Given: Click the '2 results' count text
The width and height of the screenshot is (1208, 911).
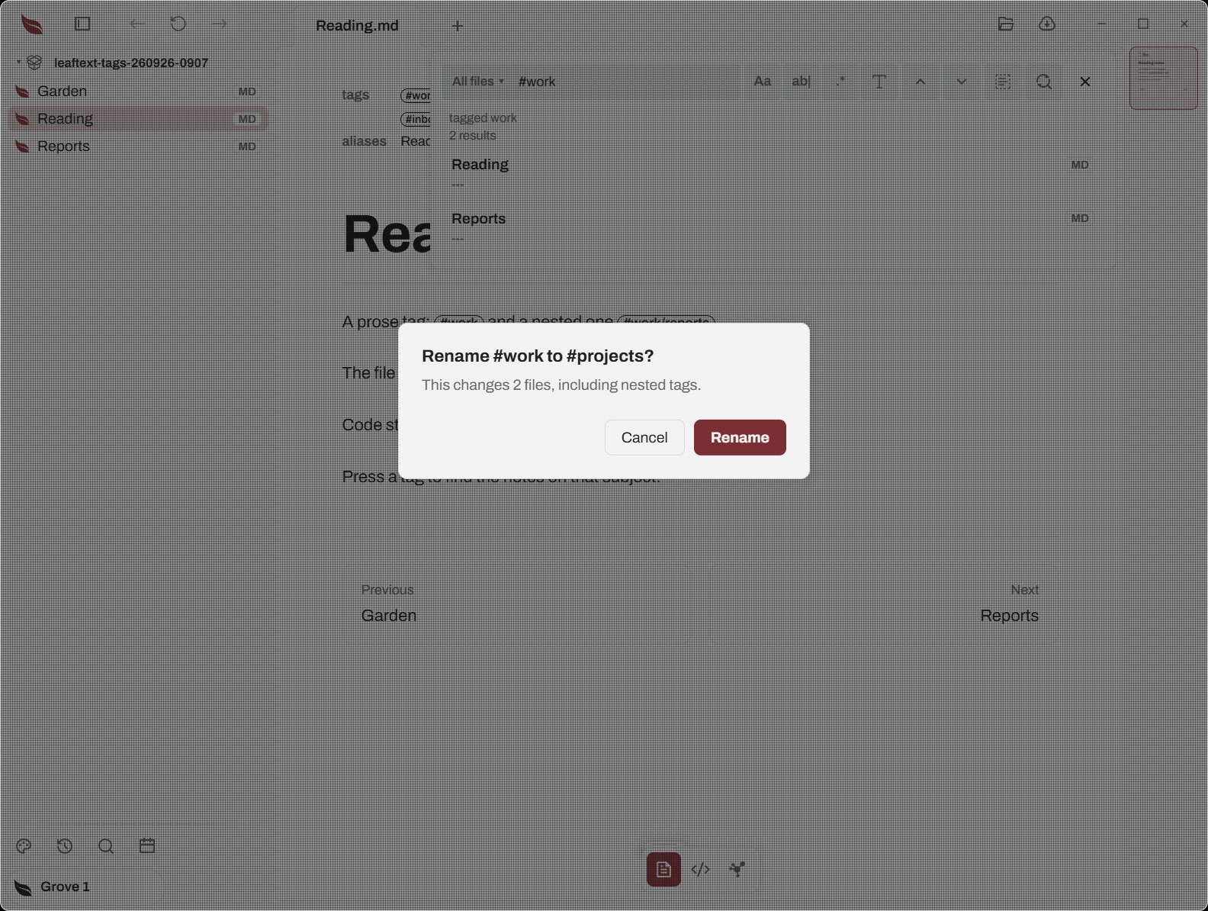Looking at the screenshot, I should point(472,135).
